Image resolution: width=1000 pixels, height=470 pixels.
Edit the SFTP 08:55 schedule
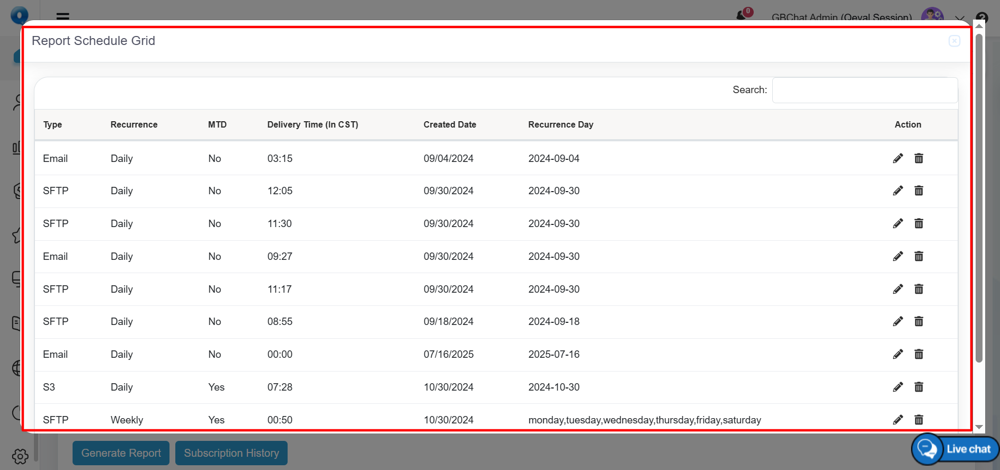[898, 321]
